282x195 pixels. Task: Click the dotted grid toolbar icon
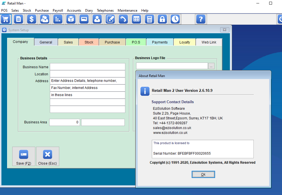58,19
